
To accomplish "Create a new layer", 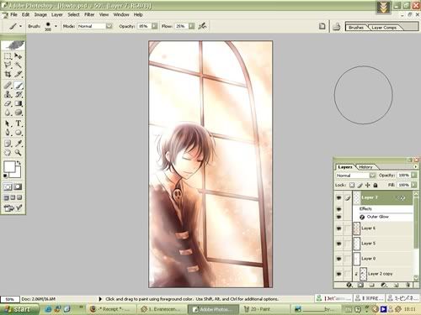I will click(x=396, y=285).
